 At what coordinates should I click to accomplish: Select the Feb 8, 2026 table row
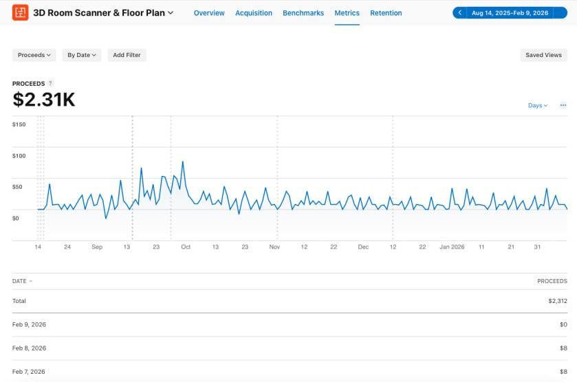(289, 348)
